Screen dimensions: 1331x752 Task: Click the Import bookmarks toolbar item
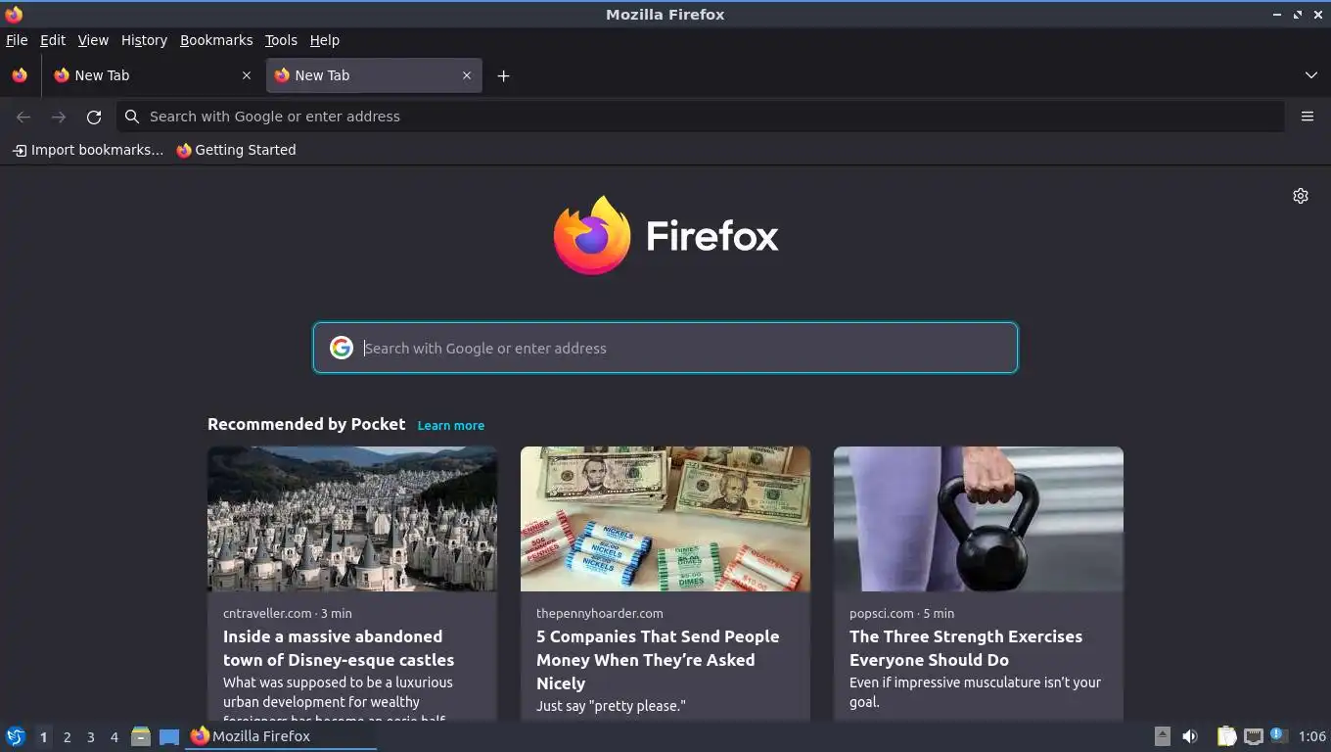(88, 150)
